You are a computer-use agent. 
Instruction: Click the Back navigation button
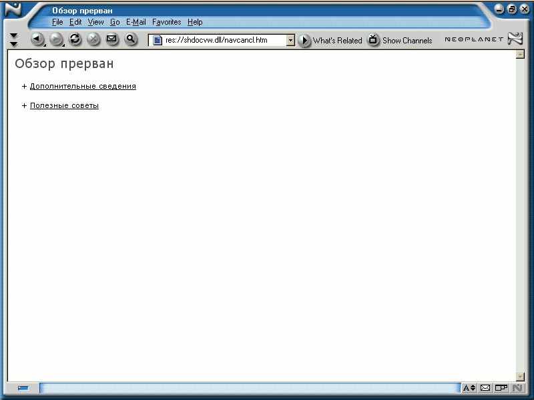pos(37,39)
